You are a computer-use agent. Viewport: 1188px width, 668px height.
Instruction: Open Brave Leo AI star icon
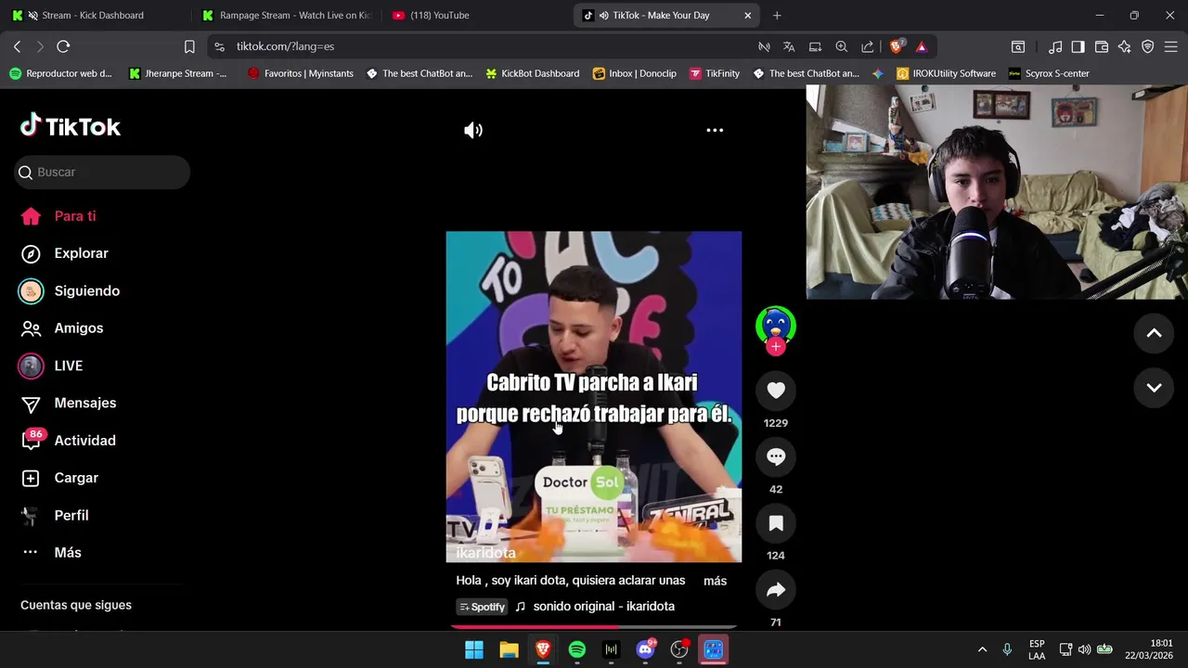[x=1125, y=46]
